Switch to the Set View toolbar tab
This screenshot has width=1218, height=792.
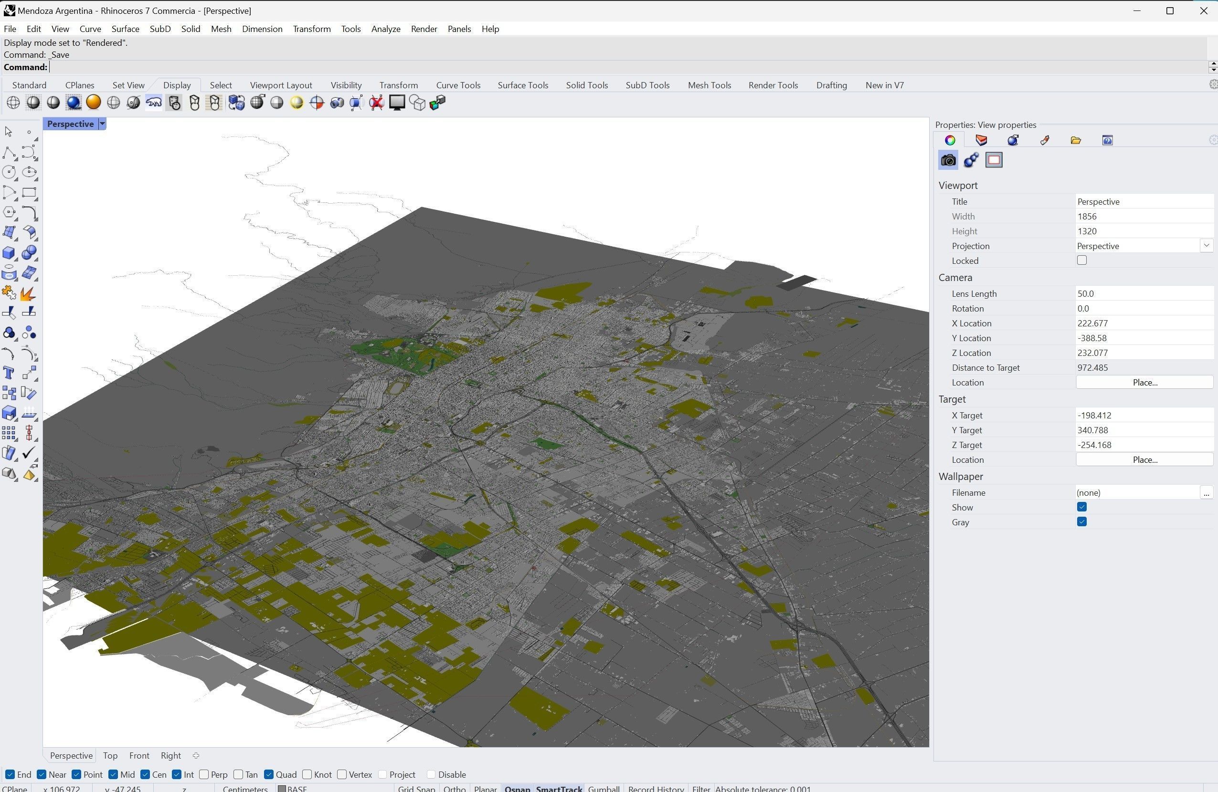click(128, 85)
